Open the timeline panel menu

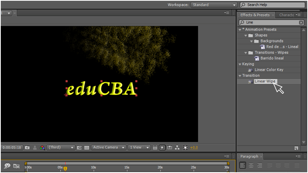click(x=227, y=156)
